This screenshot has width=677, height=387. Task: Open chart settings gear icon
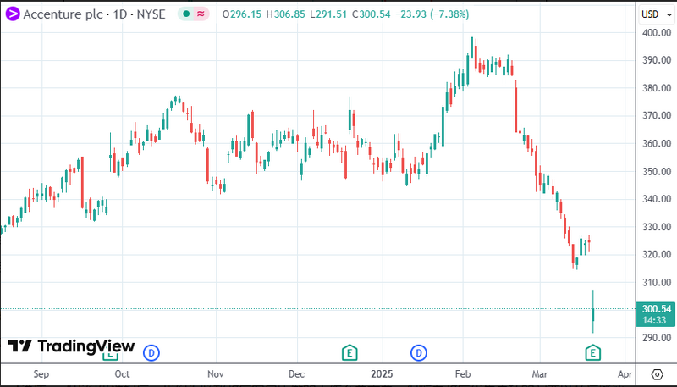coord(657,373)
